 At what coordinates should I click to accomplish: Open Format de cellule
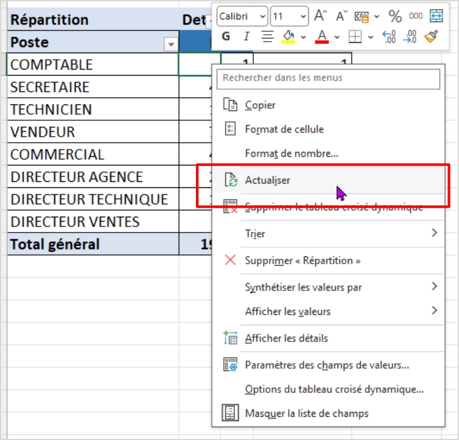(328, 129)
